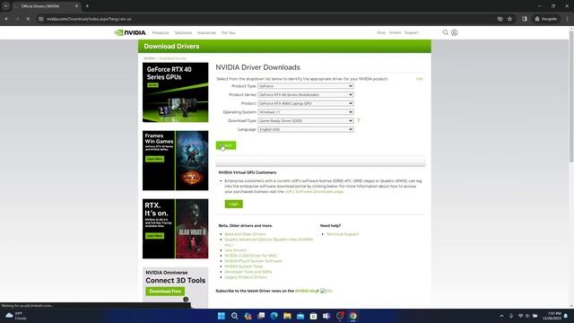This screenshot has height=323, width=574.
Task: Launch Microsoft Edge from the taskbar
Action: pos(274,316)
